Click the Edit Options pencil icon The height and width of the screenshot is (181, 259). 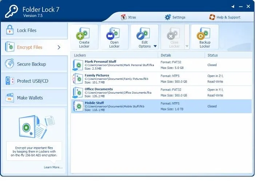[143, 34]
